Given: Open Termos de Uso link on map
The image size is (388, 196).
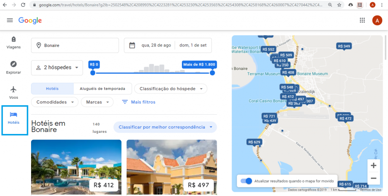Looking at the screenshot, I should tap(371, 190).
